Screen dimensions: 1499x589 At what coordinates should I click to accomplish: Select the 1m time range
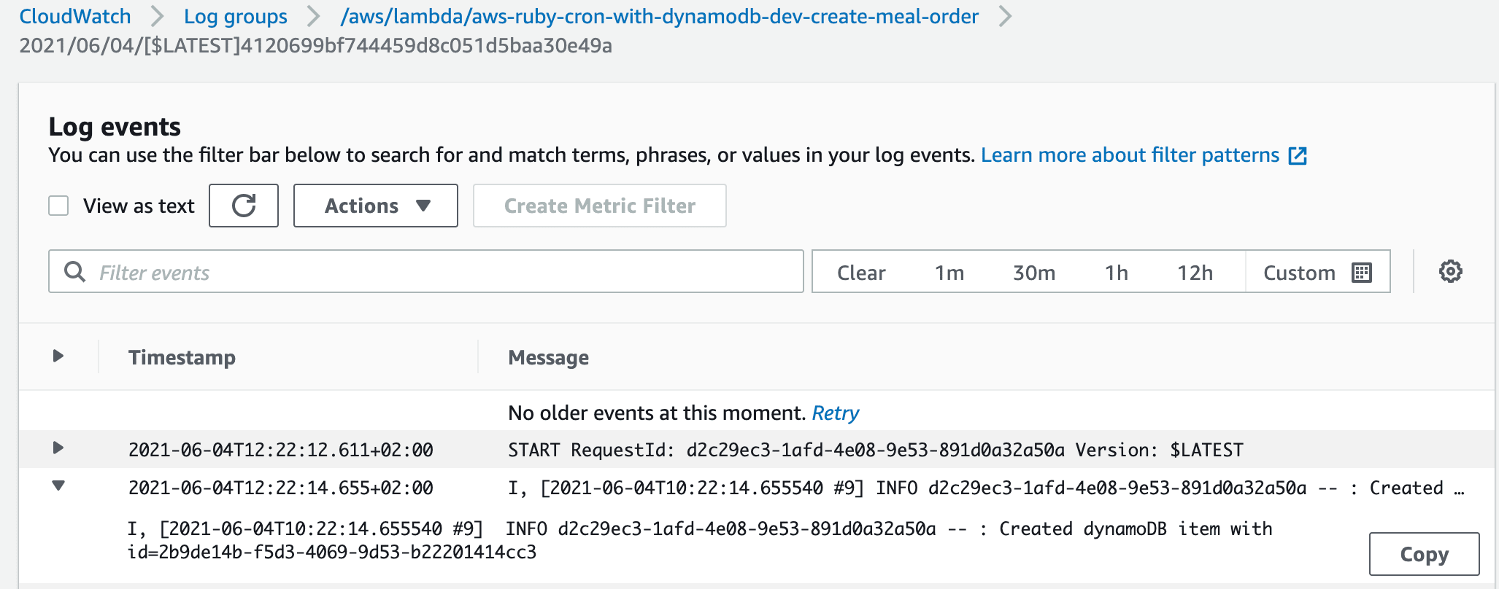[949, 273]
